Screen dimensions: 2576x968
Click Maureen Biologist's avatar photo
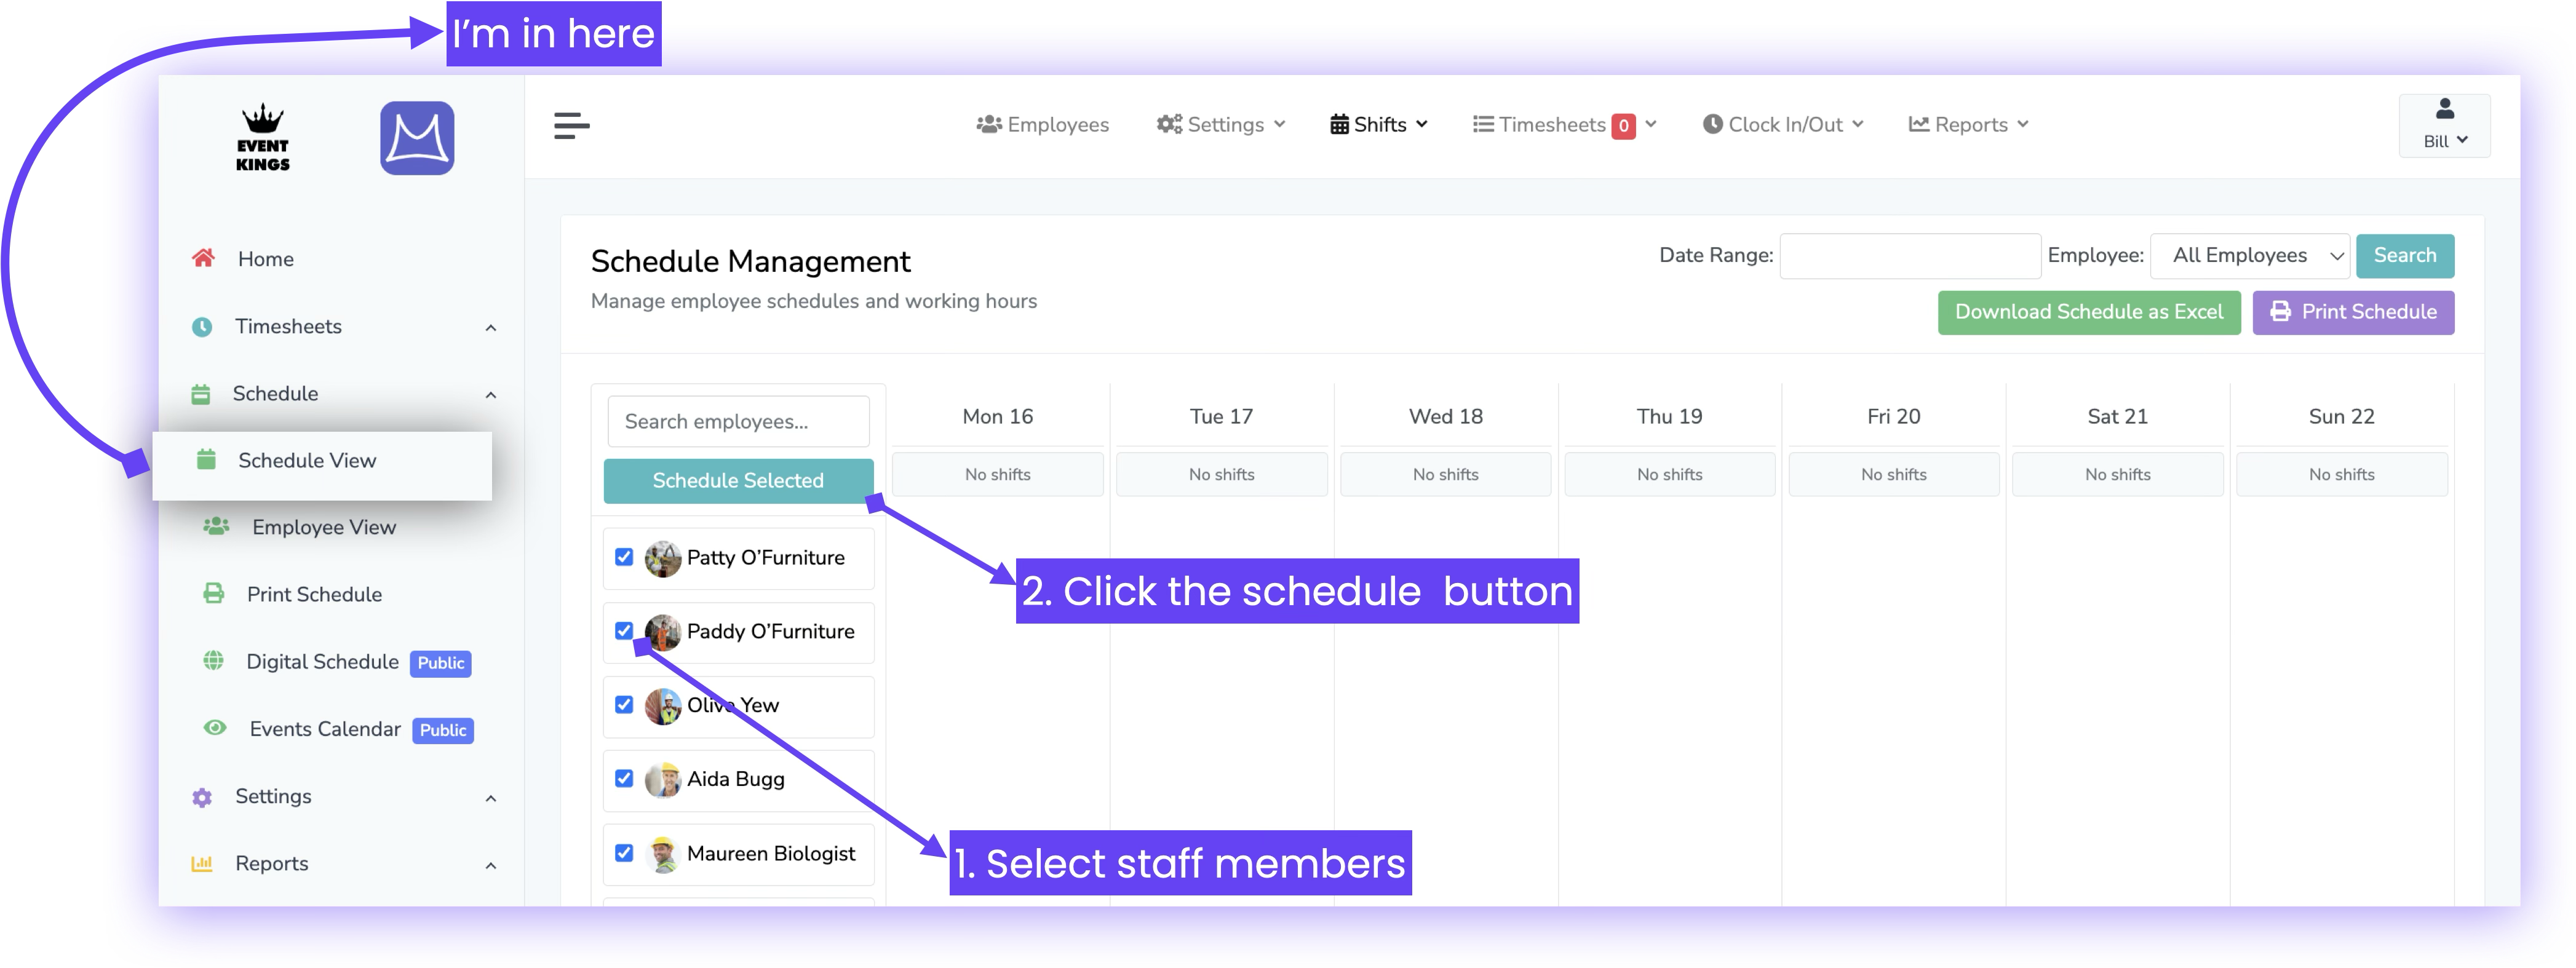click(662, 854)
